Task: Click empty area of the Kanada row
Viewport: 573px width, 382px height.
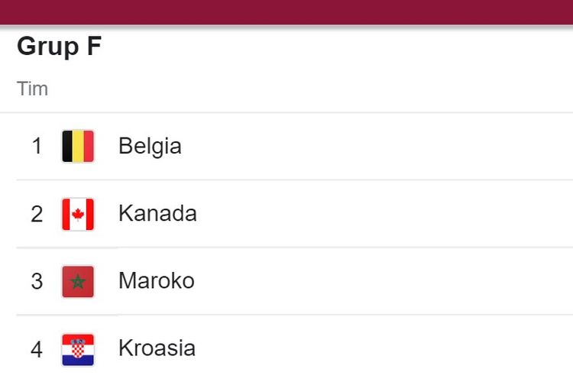Action: point(384,214)
